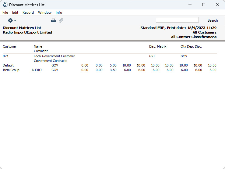The height and width of the screenshot is (169, 225).
Task: Maximize the Discount Matrices List window
Action: point(204,5)
